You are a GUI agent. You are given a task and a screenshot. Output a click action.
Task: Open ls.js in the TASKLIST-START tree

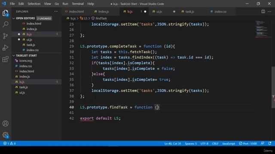[x=37, y=82]
